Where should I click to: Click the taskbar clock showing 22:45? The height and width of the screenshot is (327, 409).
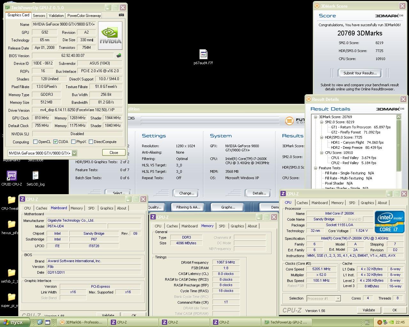coord(400,322)
